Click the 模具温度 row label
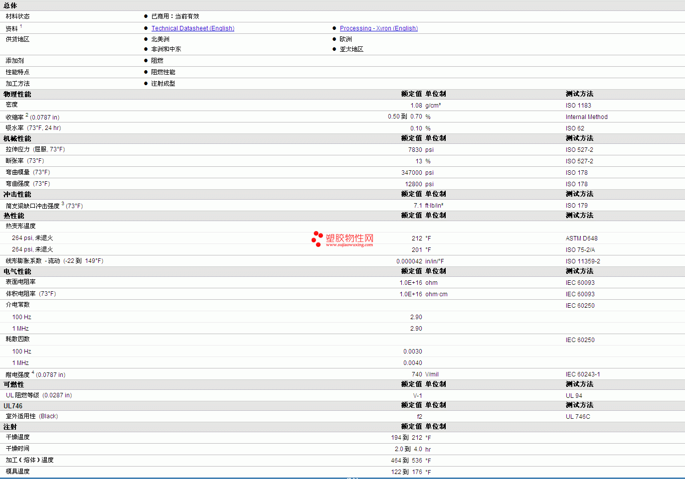Screen dimensions: 685x479 (17, 472)
